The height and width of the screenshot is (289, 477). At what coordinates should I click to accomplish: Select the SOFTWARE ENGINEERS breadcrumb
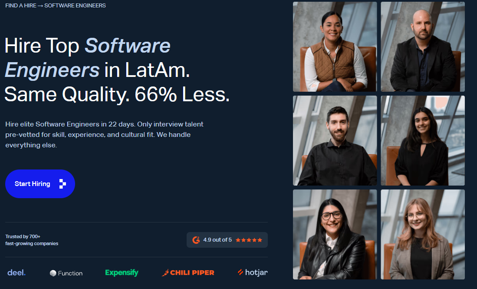[x=75, y=6]
